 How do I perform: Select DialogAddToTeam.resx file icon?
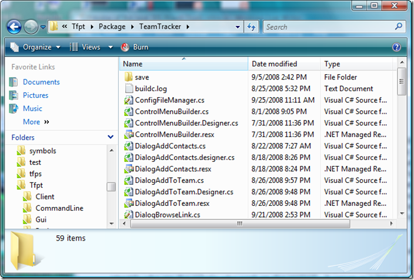coord(129,203)
